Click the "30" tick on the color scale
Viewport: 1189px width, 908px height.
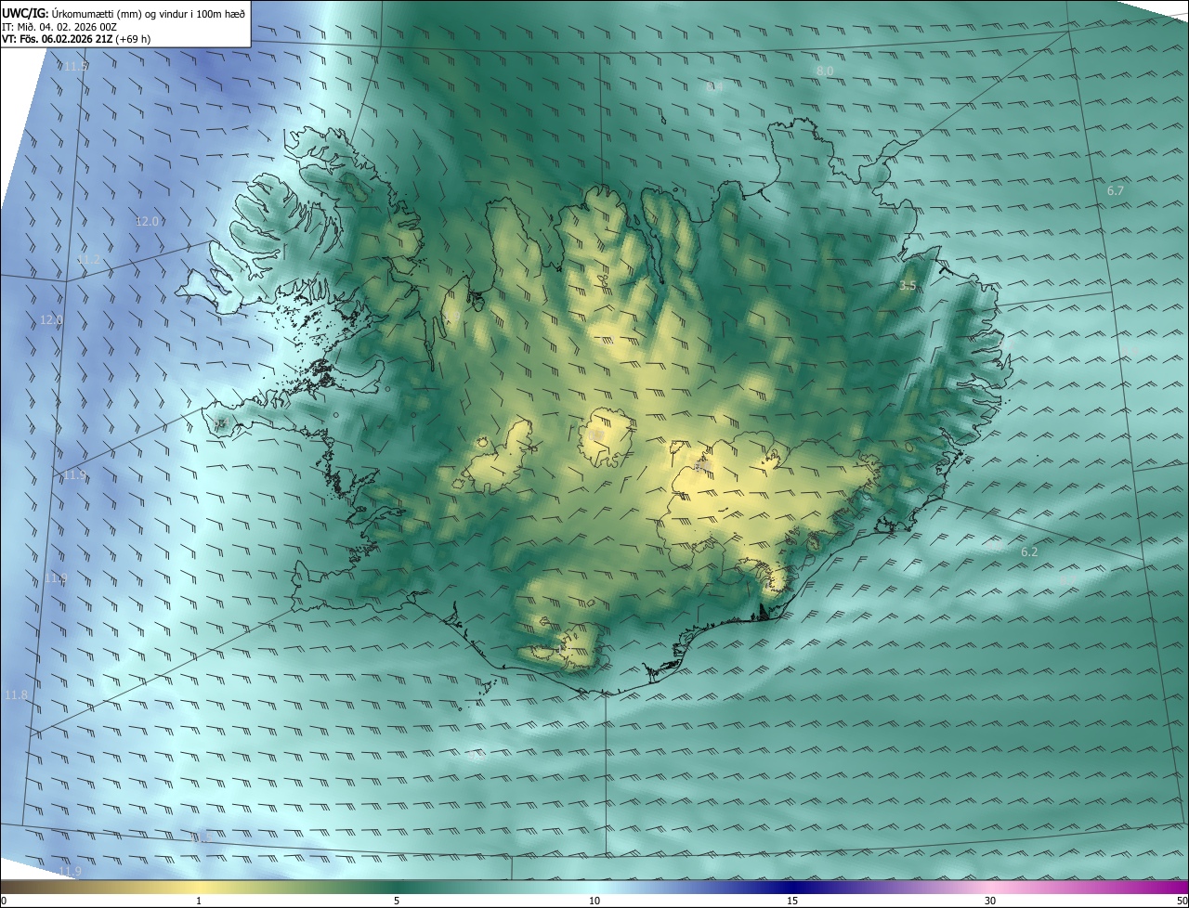pos(990,901)
